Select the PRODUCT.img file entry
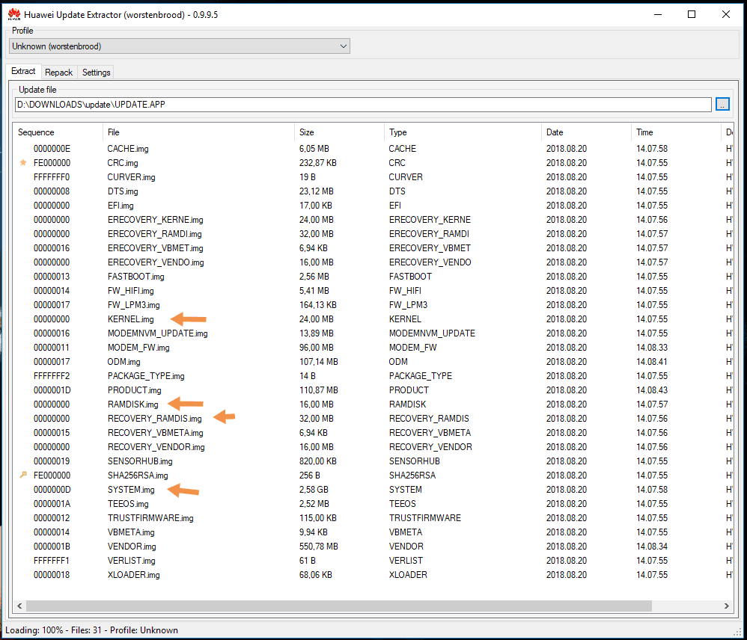The image size is (747, 640). 134,390
